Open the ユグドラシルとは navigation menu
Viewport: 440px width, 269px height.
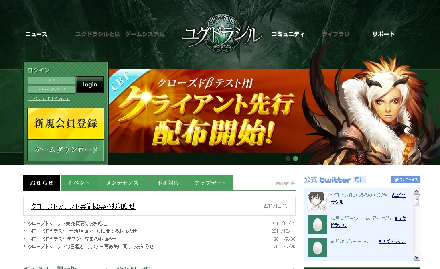coord(98,34)
